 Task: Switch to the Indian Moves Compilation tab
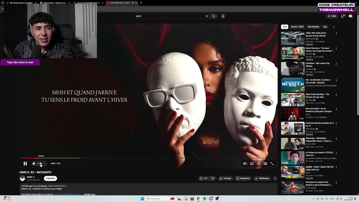point(22,3)
